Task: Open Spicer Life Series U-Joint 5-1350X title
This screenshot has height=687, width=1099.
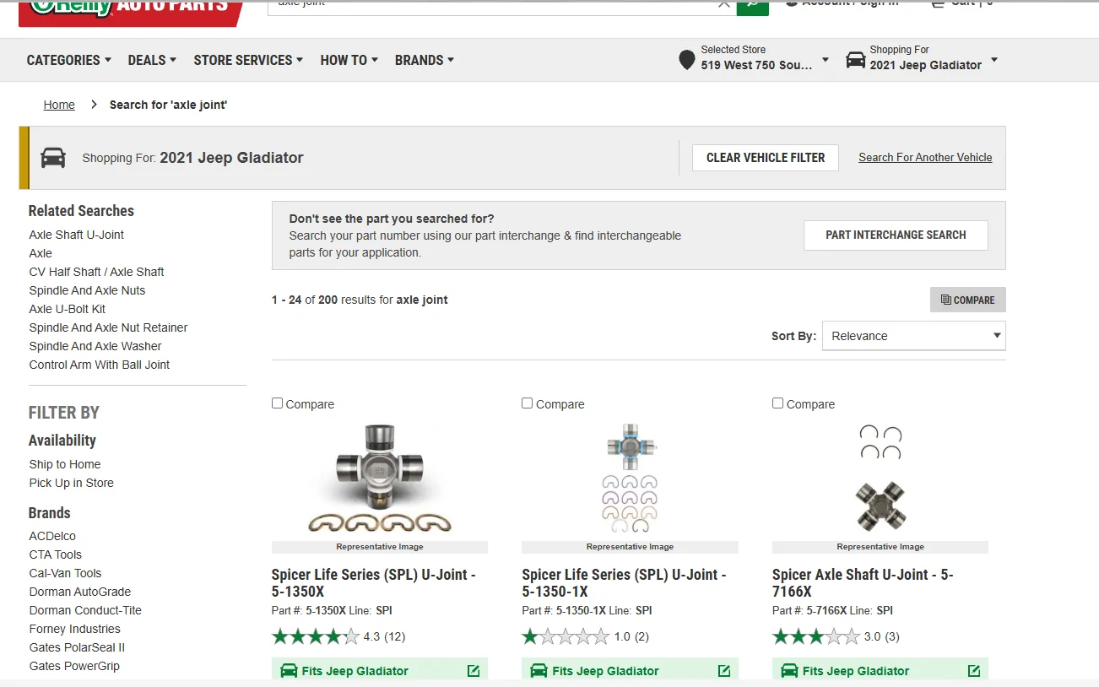Action: pos(374,583)
